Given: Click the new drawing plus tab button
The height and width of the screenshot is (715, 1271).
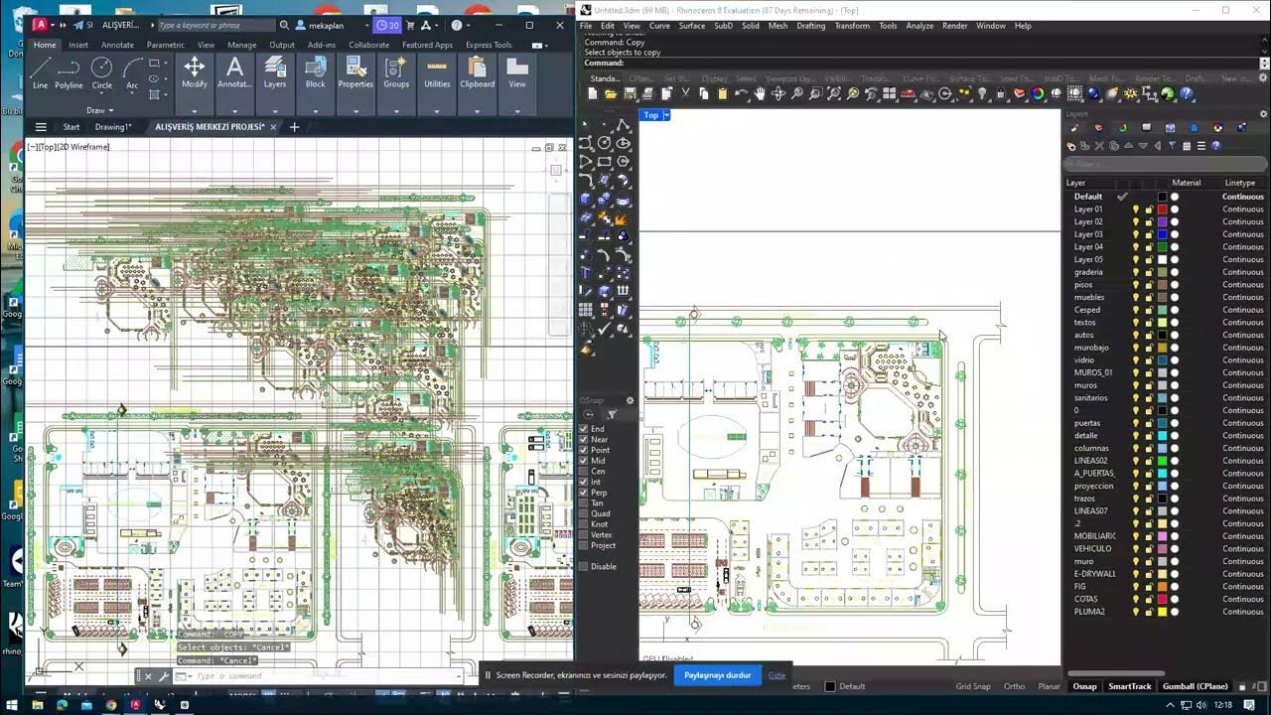Looking at the screenshot, I should [x=294, y=127].
